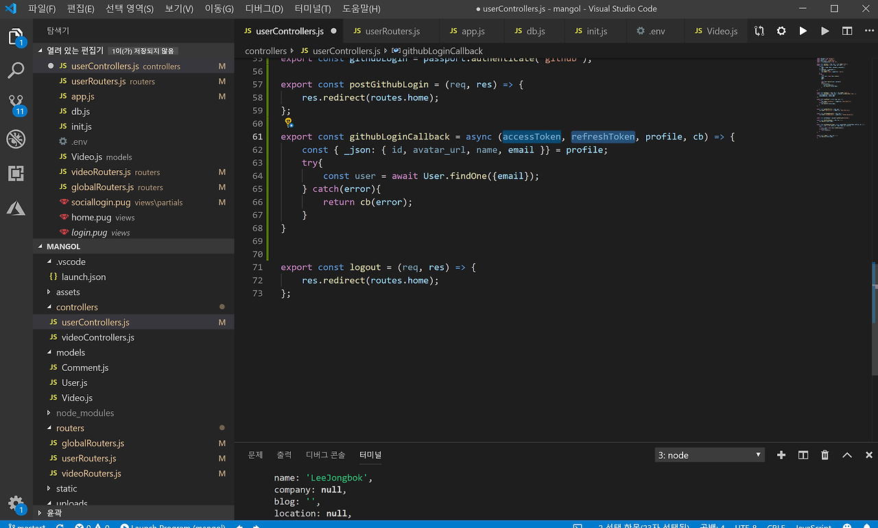Image resolution: width=878 pixels, height=528 pixels.
Task: Open the Azure icon in activity bar
Action: click(16, 208)
